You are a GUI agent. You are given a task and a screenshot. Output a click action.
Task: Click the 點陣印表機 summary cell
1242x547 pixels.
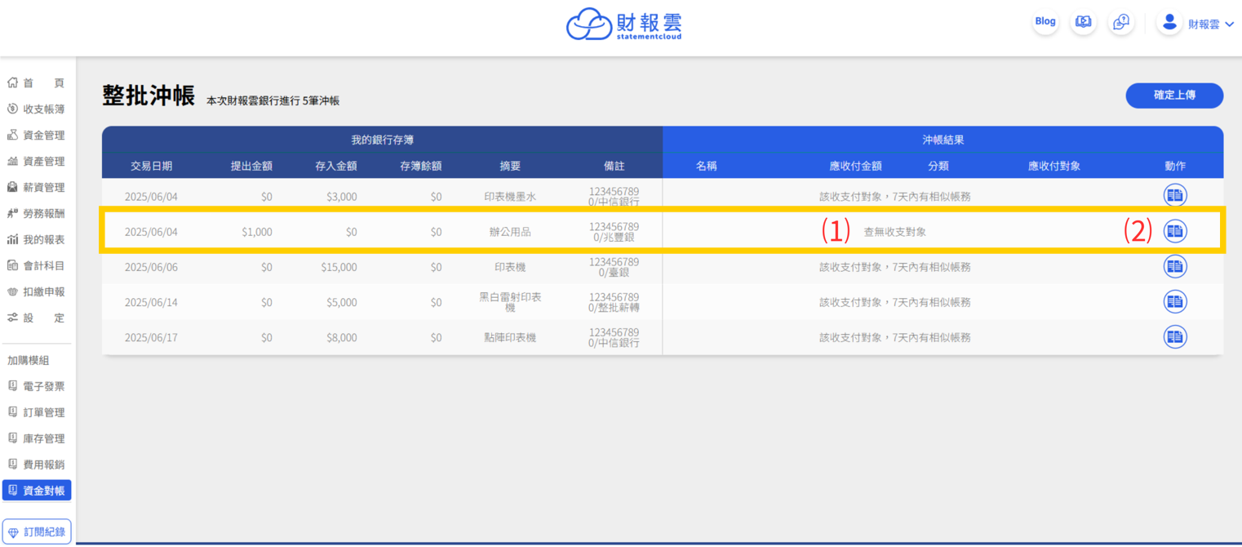510,337
